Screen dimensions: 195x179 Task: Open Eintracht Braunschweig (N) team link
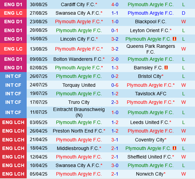click(x=79, y=112)
